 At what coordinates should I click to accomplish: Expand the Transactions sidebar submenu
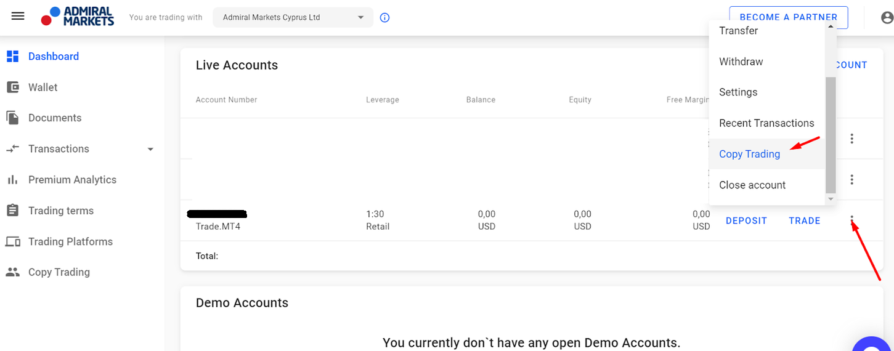tap(150, 149)
